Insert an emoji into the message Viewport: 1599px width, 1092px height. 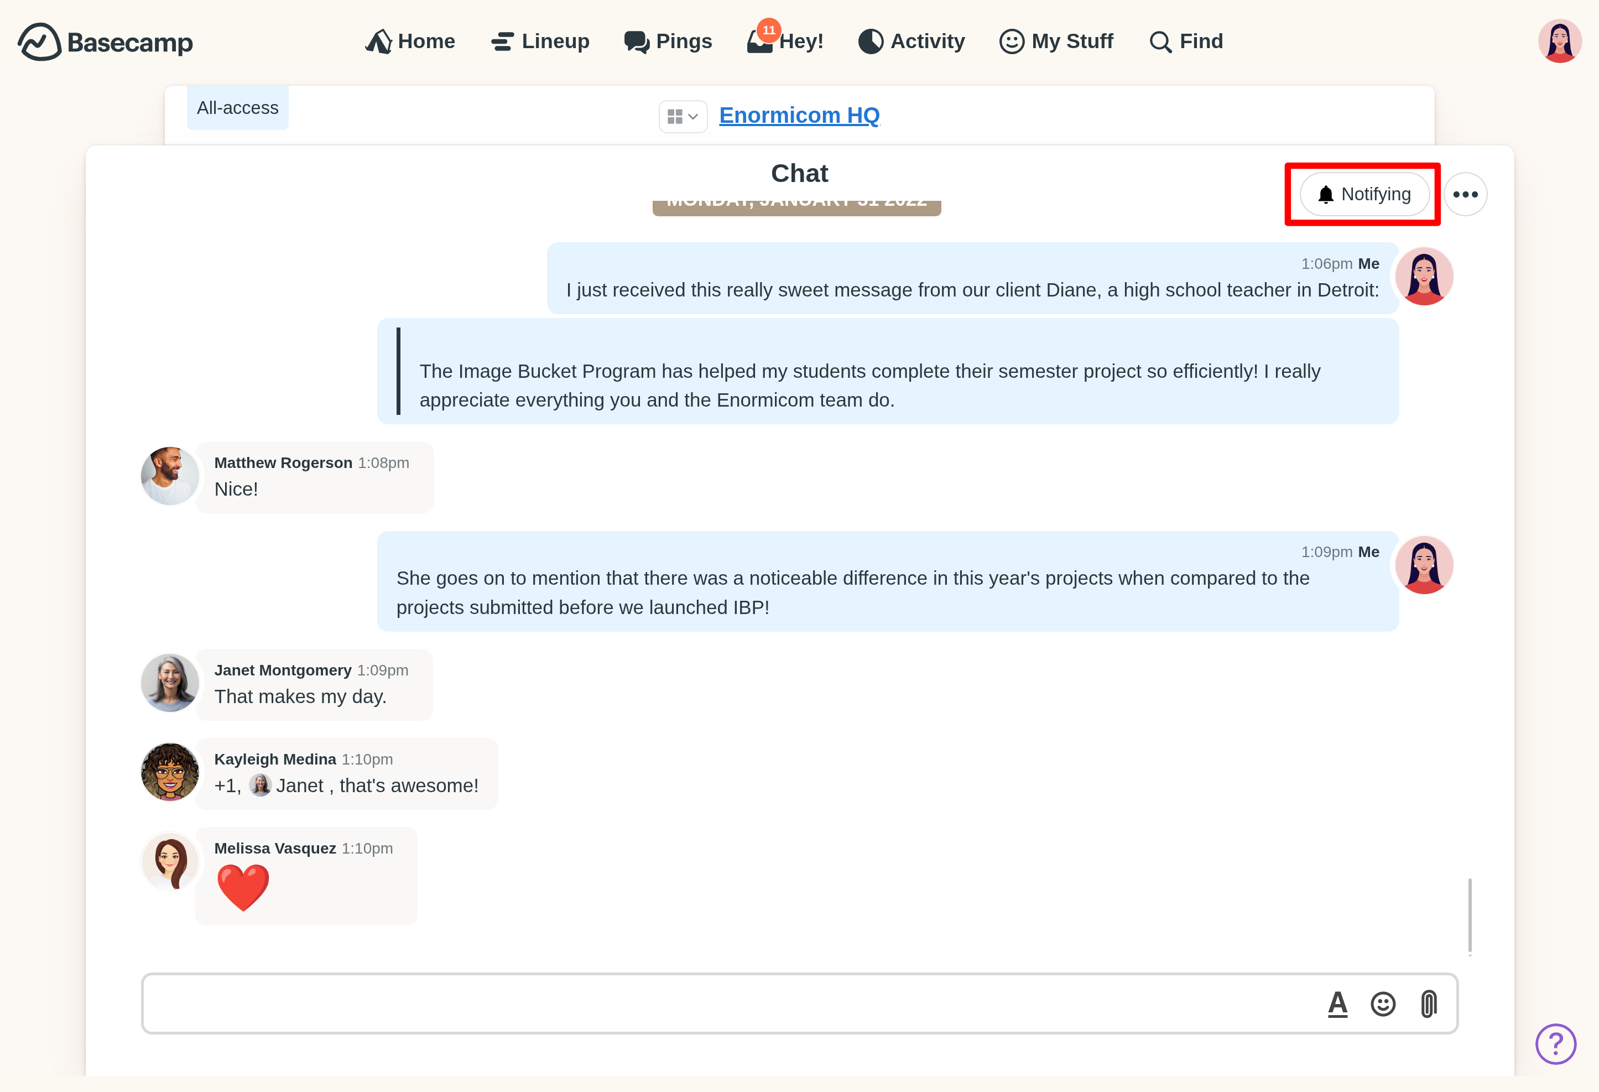(x=1383, y=1004)
